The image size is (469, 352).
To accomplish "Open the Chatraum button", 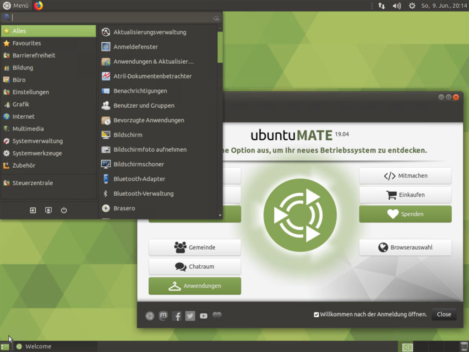I will (x=195, y=266).
